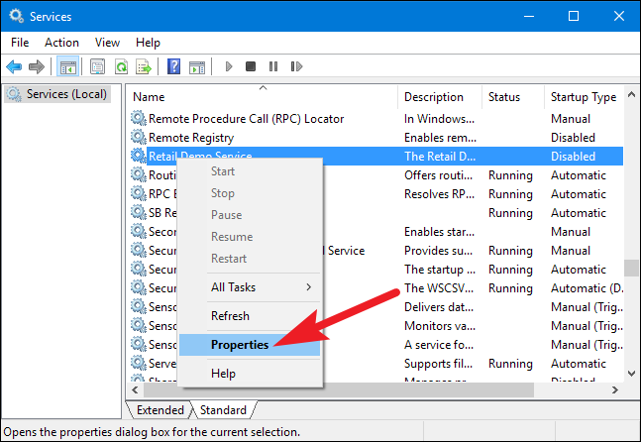Click the Export List toolbar icon
The image size is (641, 442).
(x=144, y=66)
